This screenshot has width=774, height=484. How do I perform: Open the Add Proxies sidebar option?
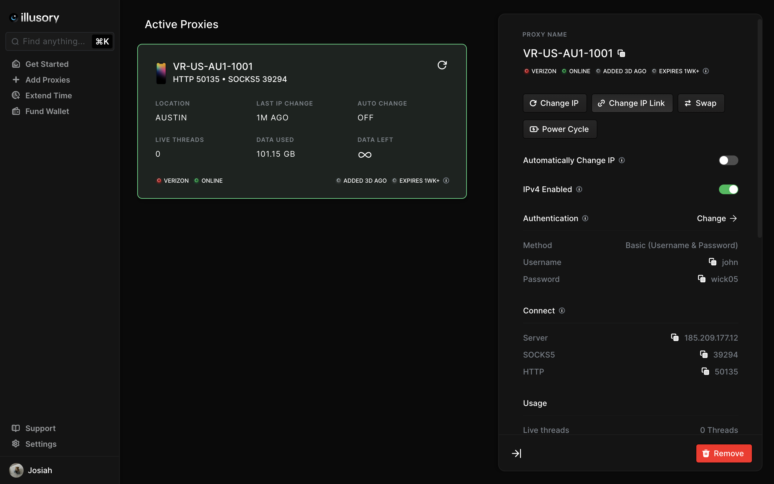47,79
